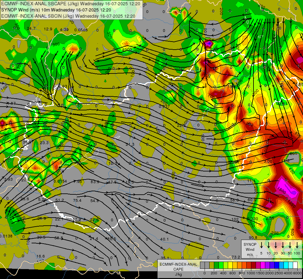Click the 12.9 value on the map
Screen dimensions: 303x279
coord(48,29)
